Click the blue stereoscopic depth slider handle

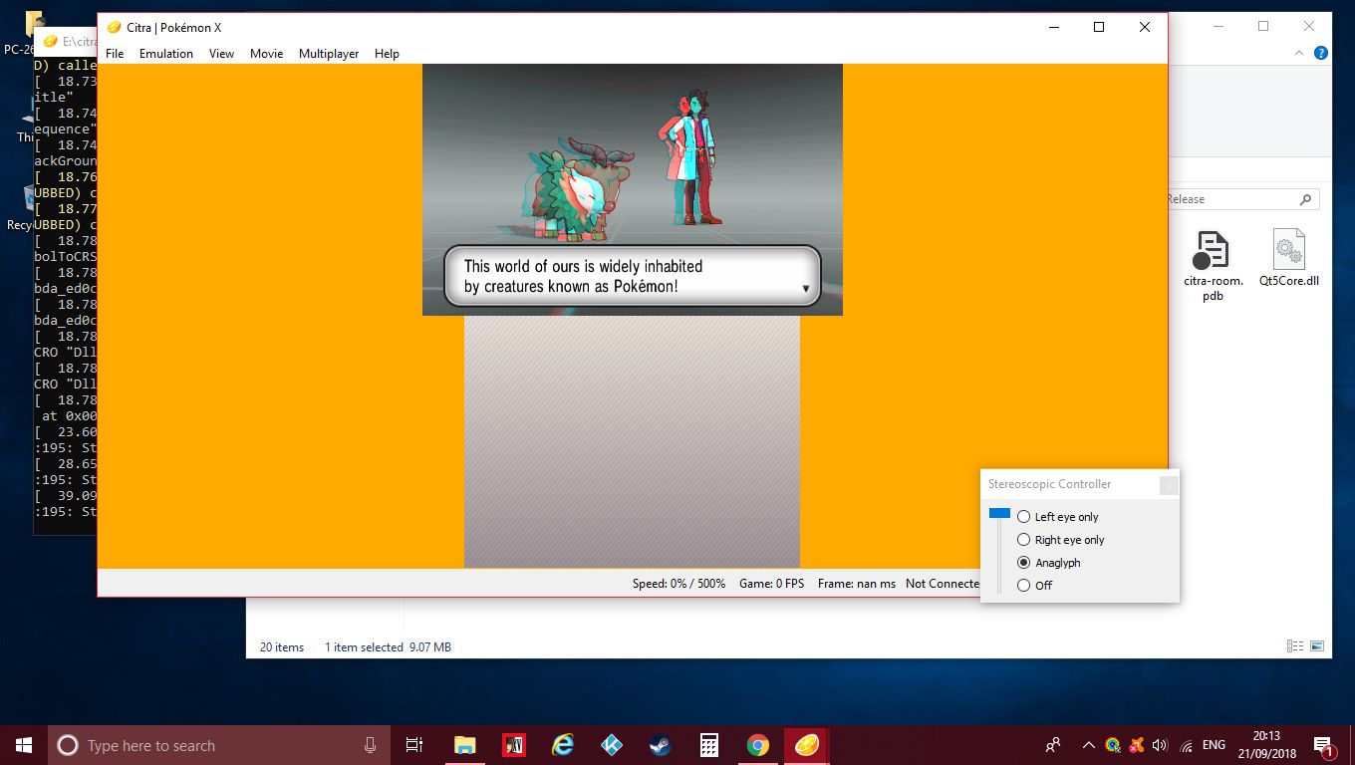[x=999, y=514]
